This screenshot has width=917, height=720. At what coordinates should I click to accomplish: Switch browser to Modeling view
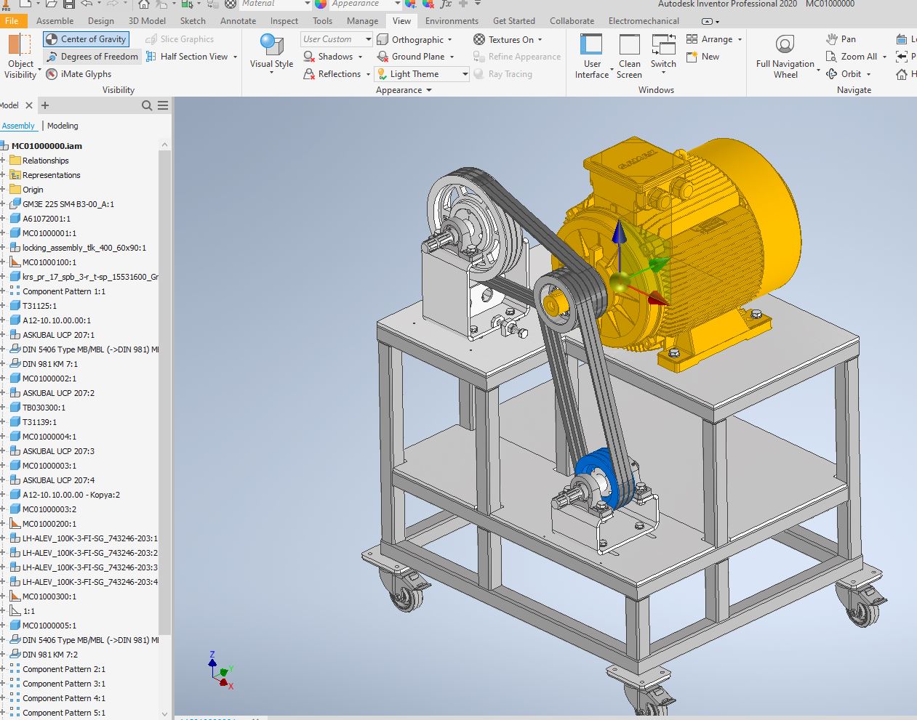tap(63, 126)
